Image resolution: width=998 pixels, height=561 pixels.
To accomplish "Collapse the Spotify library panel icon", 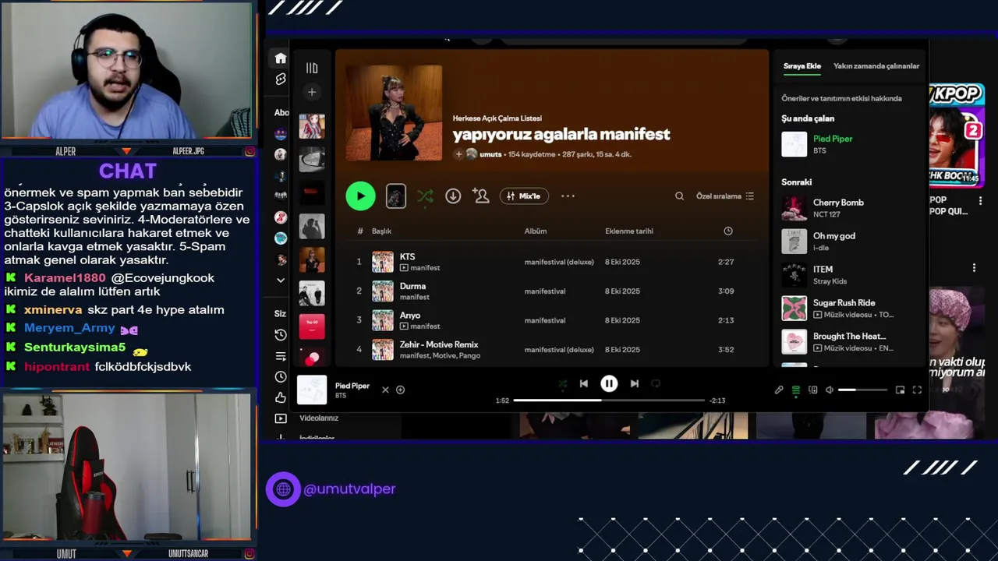I will tap(312, 68).
